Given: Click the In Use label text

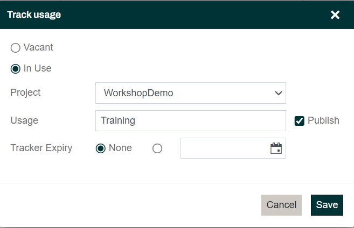Looking at the screenshot, I should [38, 68].
